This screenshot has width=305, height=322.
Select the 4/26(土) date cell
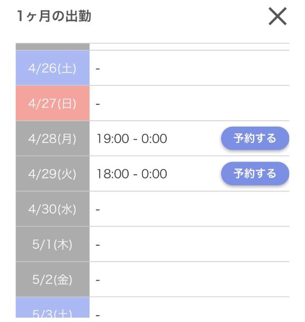[x=52, y=68]
